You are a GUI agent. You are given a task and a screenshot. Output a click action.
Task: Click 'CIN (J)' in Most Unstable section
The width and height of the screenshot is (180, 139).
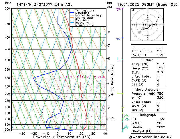(x=137, y=110)
